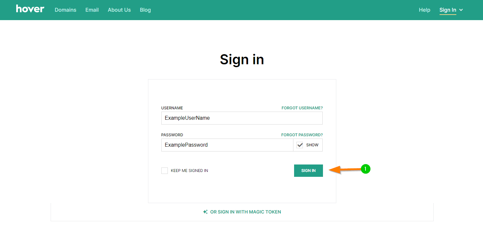Enable the Keep Me Signed In checkbox
This screenshot has width=483, height=231.
pos(165,171)
